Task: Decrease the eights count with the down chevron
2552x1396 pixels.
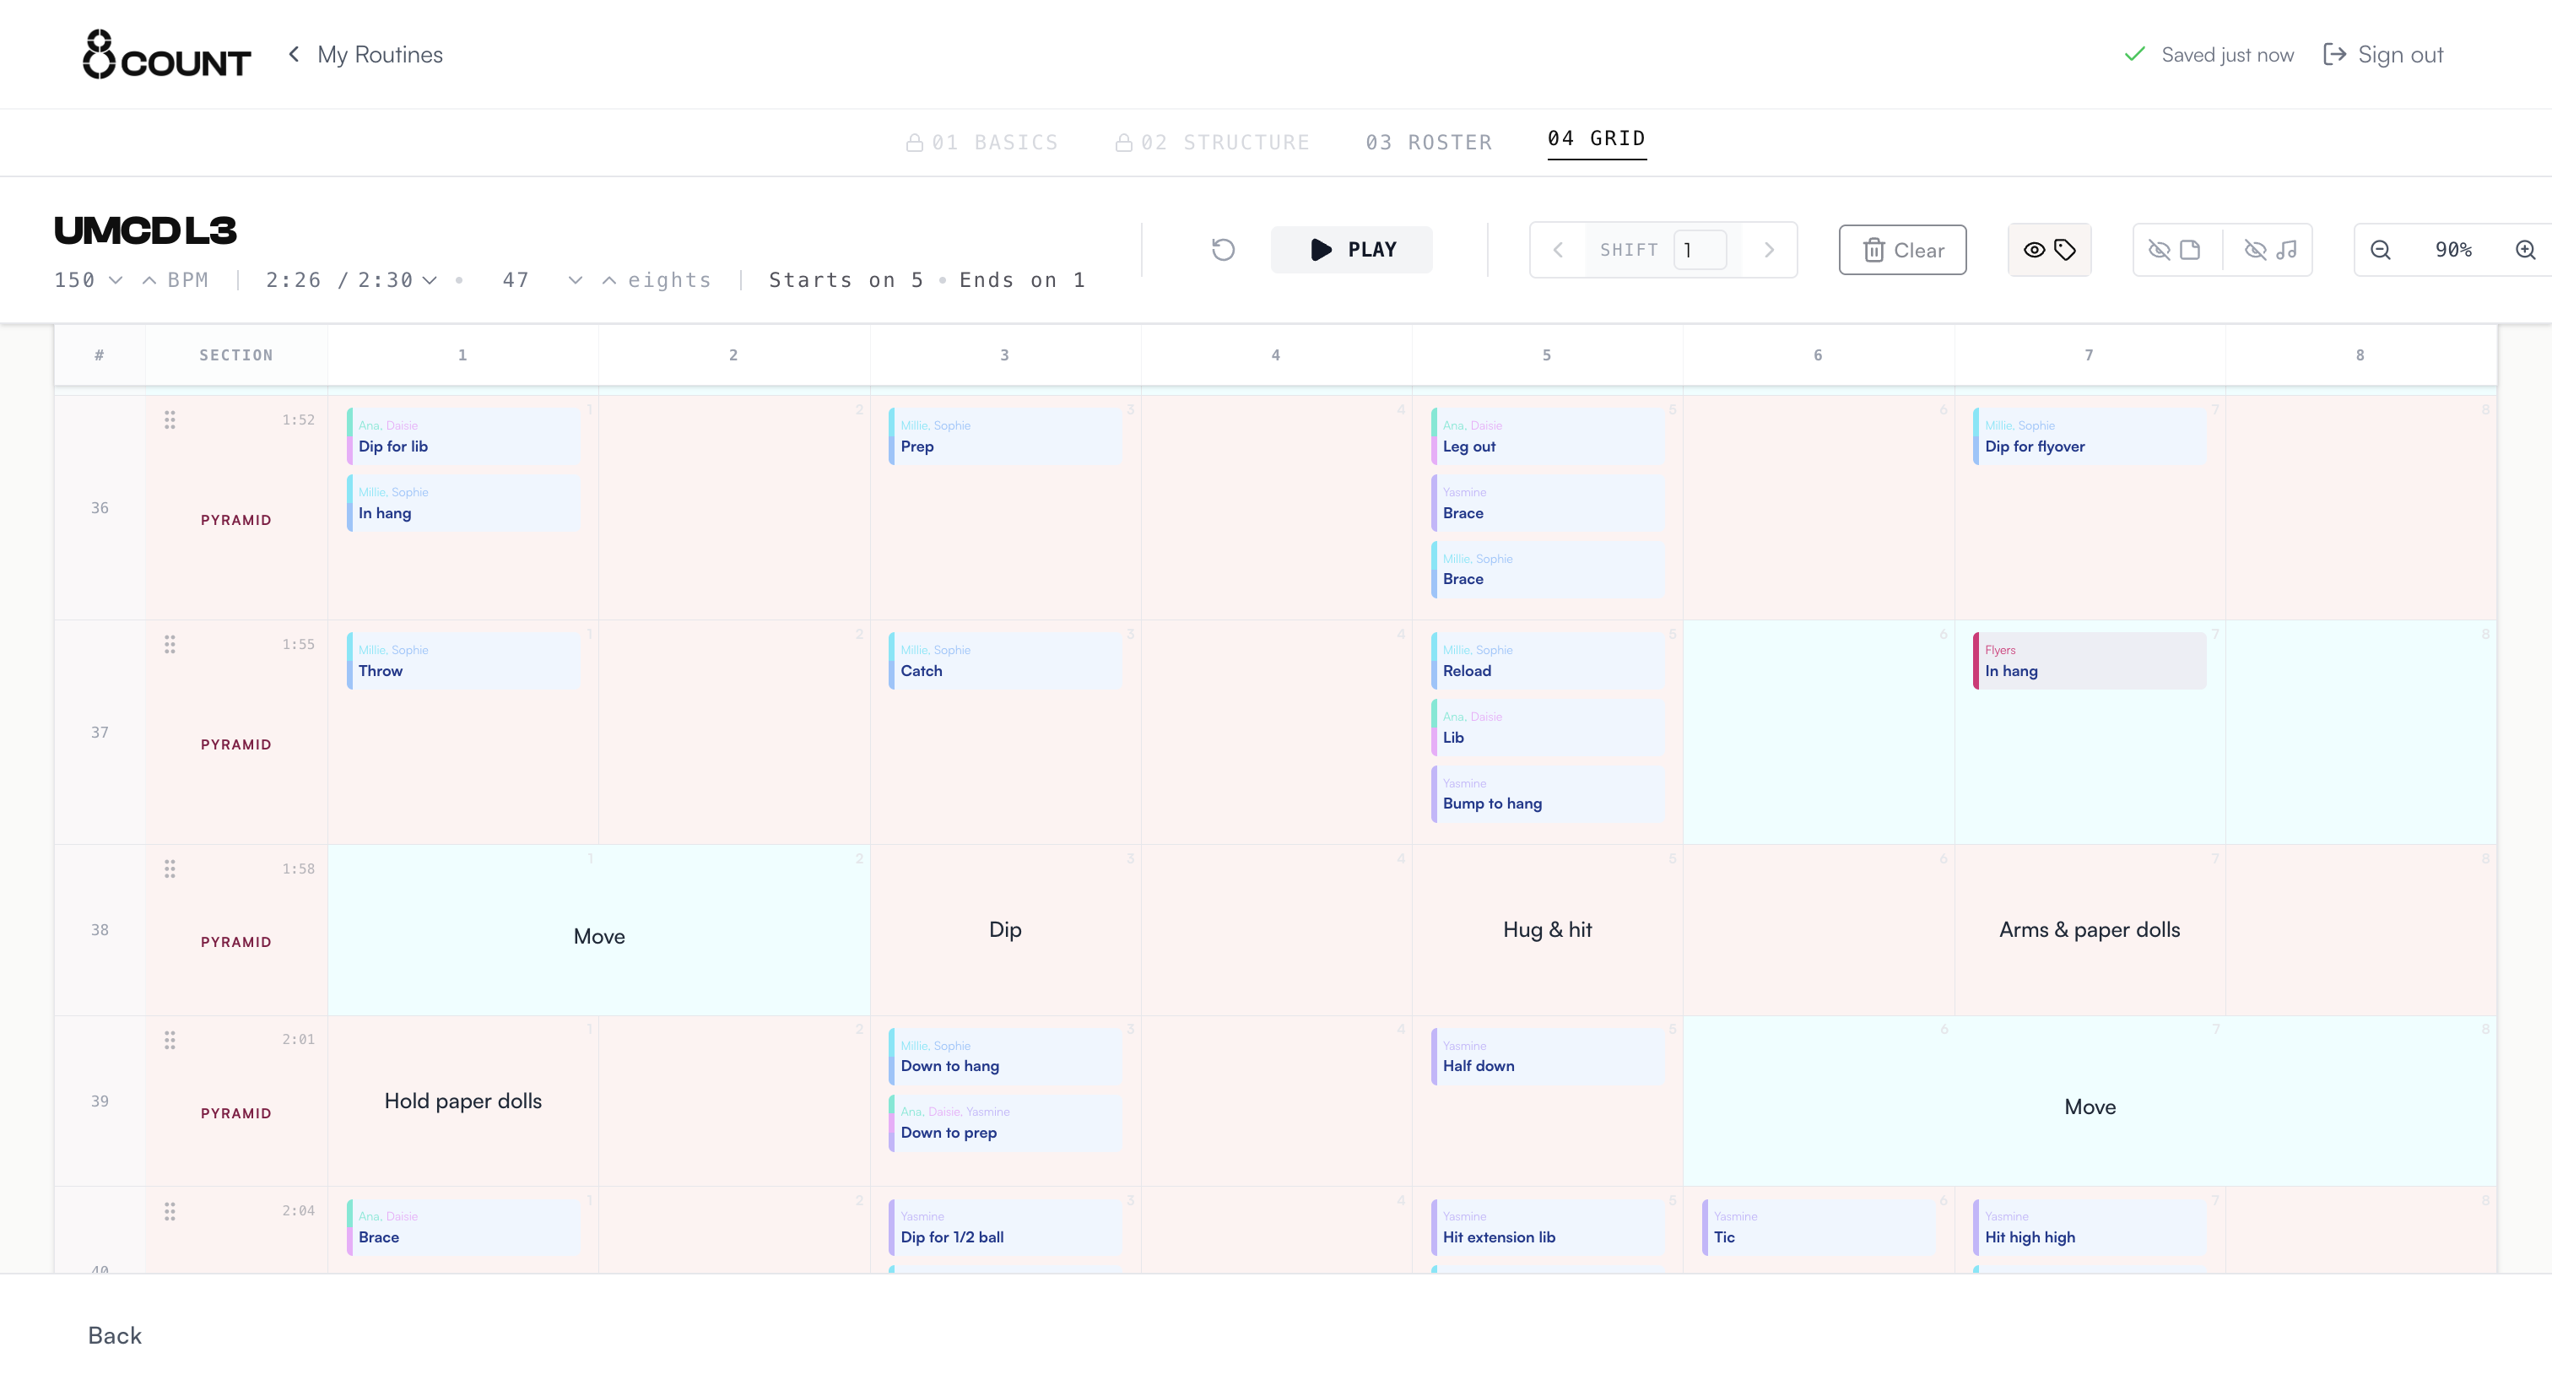Action: 575,280
